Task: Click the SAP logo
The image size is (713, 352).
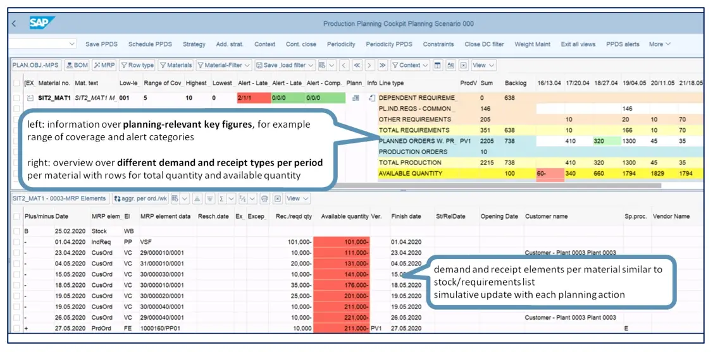Action: [42, 23]
